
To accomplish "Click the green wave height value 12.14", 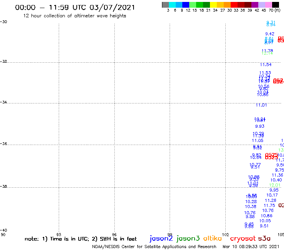I will point(267,53).
